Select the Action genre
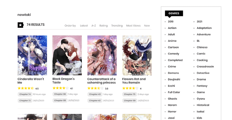 [172, 28]
